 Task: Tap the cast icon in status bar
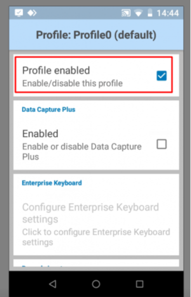[126, 13]
